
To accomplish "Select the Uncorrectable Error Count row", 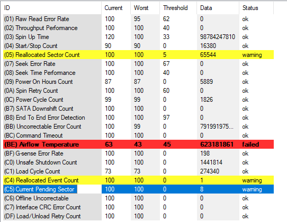I will (138, 127).
